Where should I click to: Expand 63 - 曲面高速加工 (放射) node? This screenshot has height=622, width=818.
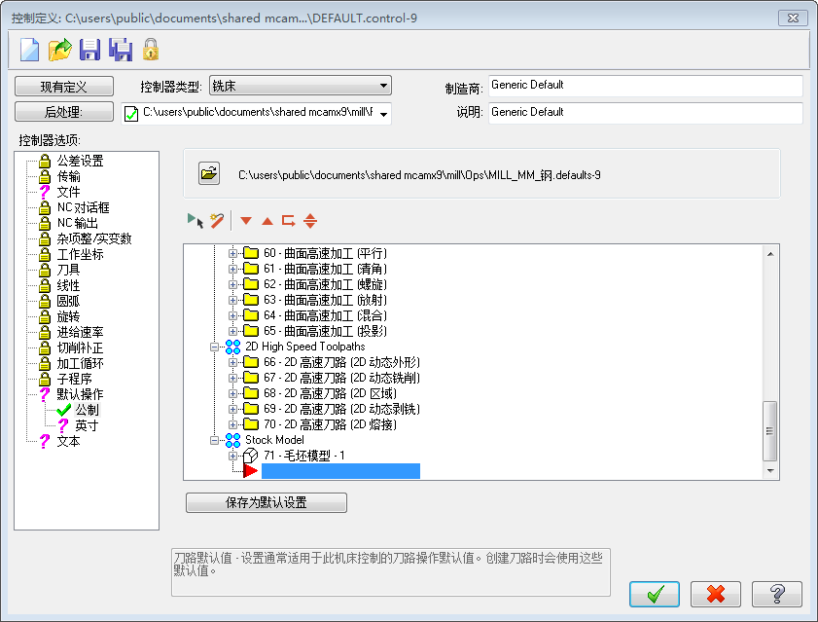tap(233, 301)
